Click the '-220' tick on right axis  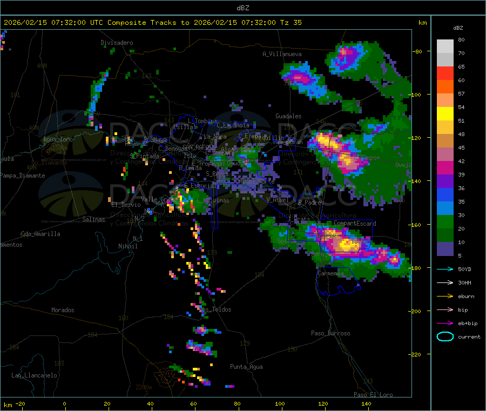[415, 354]
